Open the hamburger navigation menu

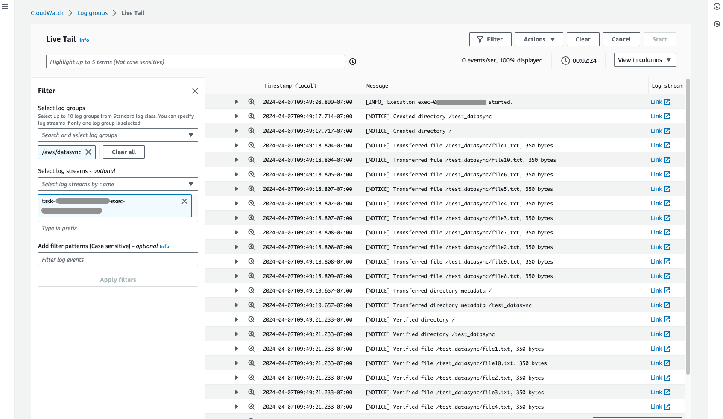[5, 7]
